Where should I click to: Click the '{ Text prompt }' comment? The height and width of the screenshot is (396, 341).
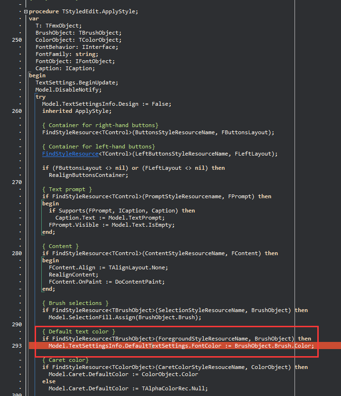tap(67, 189)
